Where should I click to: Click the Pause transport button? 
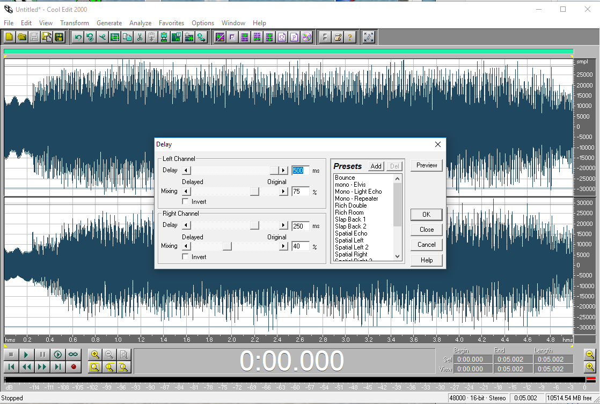pos(42,355)
